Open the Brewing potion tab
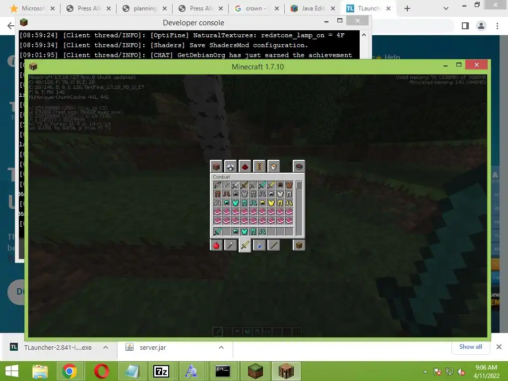The width and height of the screenshot is (508, 381). coord(259,245)
